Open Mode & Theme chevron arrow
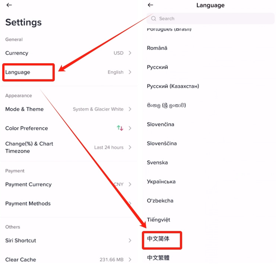Image resolution: width=276 pixels, height=266 pixels. (130, 109)
